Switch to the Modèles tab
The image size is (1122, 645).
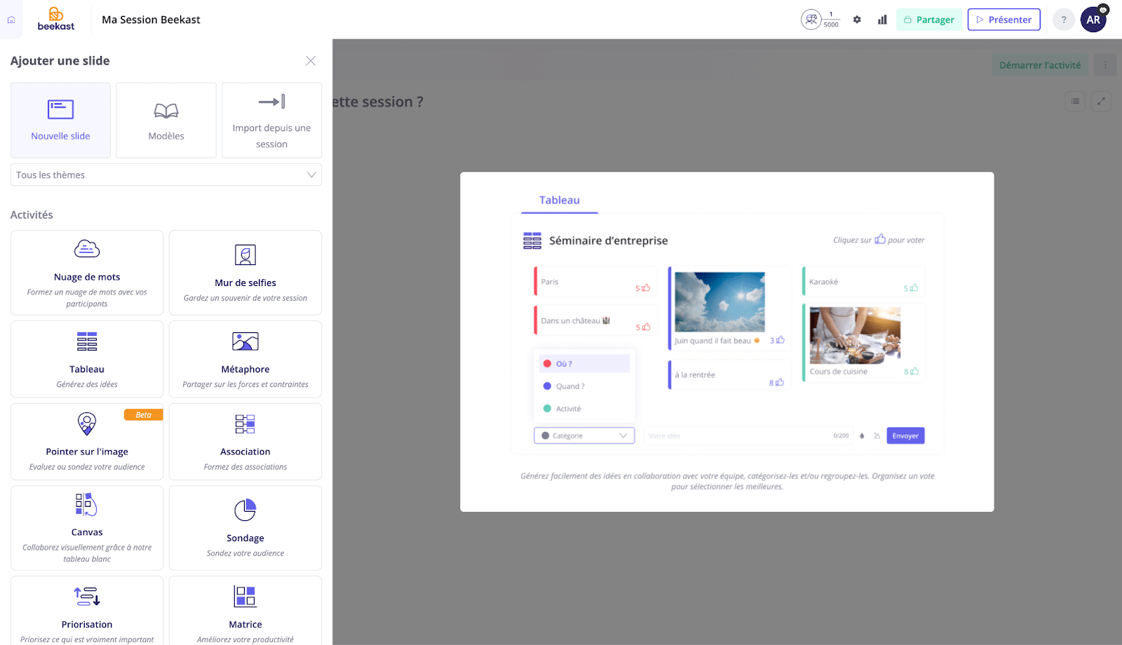point(166,121)
